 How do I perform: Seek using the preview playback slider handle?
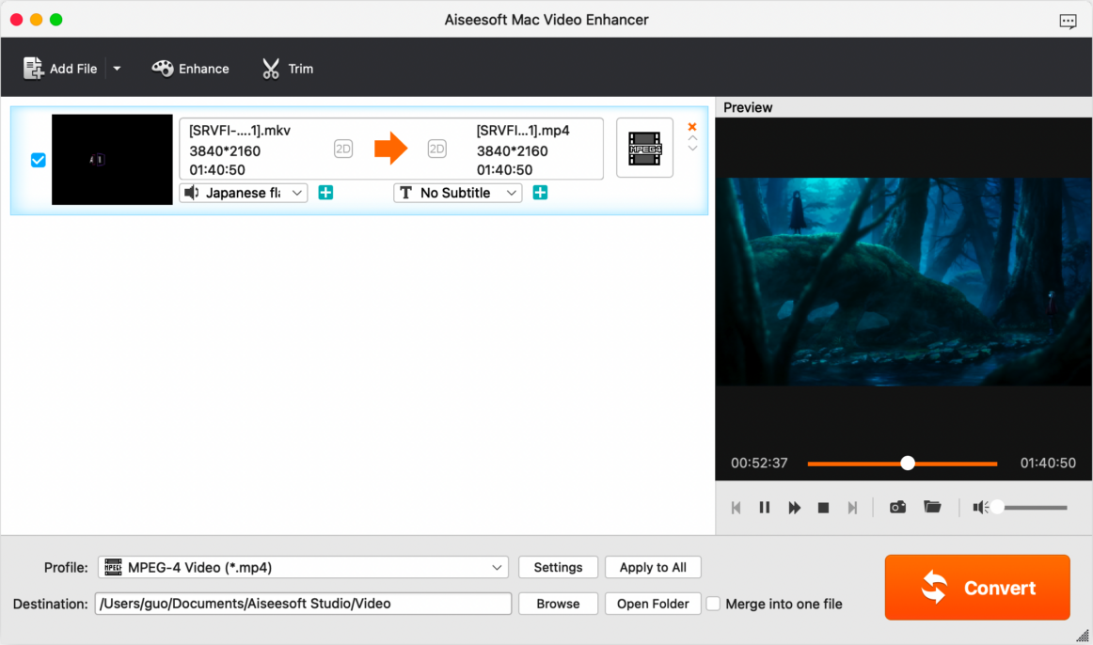point(907,464)
